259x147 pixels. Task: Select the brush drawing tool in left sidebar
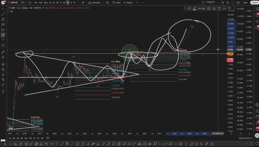click(x=3, y=35)
